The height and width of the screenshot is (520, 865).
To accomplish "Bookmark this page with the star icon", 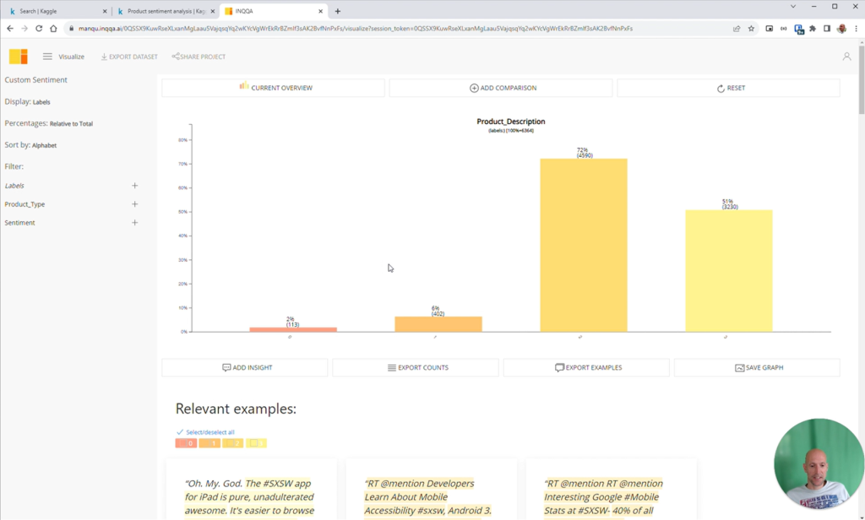I will (x=751, y=29).
